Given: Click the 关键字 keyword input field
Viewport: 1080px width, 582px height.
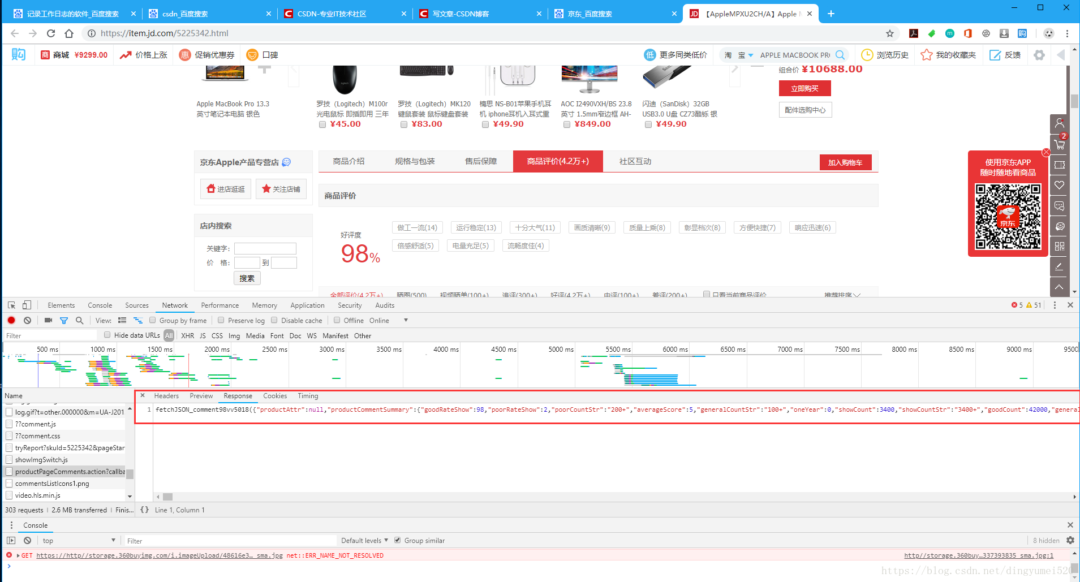Looking at the screenshot, I should click(x=265, y=248).
